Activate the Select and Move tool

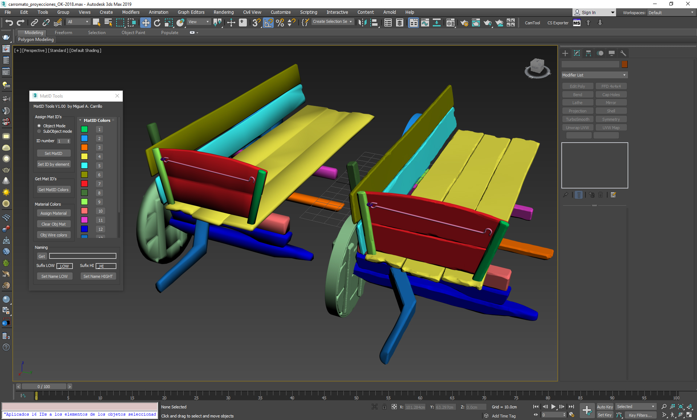[145, 23]
